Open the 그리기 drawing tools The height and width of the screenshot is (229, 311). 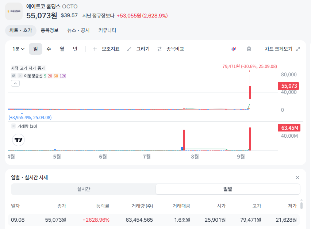143,49
